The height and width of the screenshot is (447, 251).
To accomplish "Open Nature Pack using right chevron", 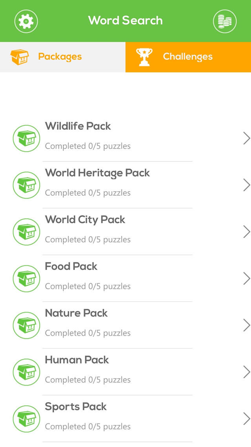I will (x=246, y=325).
